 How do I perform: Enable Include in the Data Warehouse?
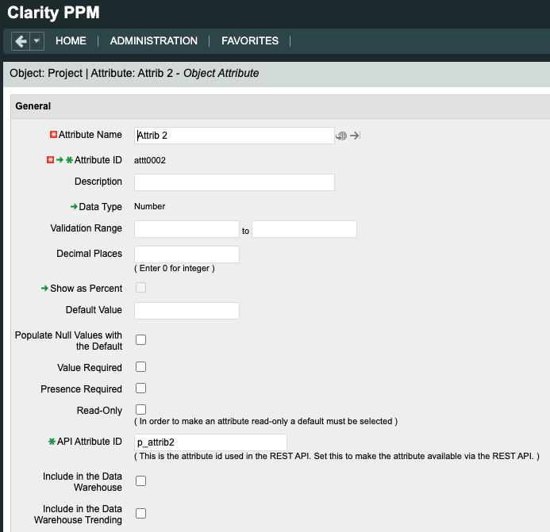tap(140, 480)
